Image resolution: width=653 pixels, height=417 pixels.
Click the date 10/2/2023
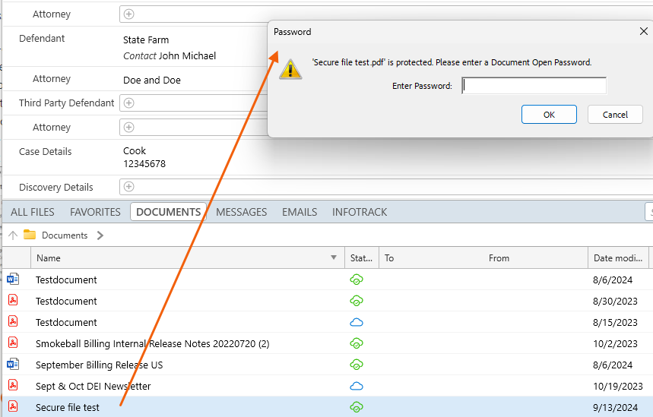[x=615, y=344]
